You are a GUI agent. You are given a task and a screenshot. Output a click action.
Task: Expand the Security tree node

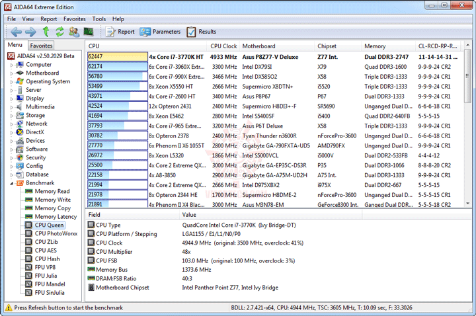point(12,158)
